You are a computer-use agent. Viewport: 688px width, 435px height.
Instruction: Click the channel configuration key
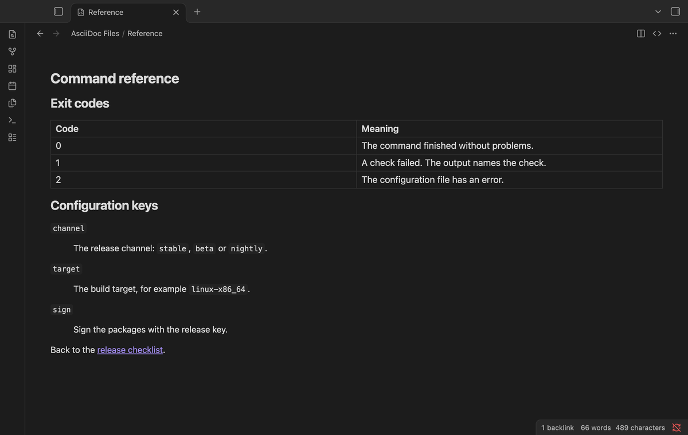pyautogui.click(x=69, y=228)
